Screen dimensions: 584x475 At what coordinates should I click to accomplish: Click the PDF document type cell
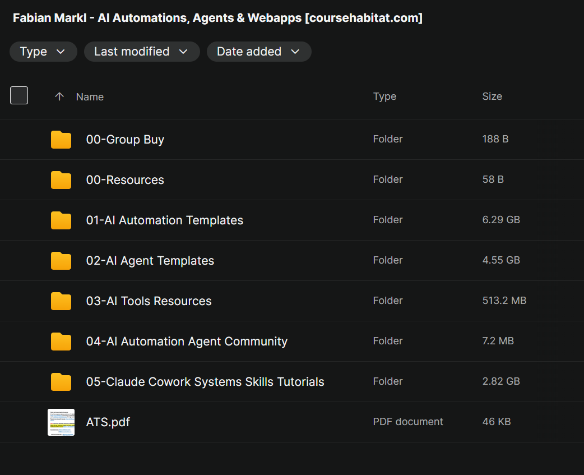[408, 422]
